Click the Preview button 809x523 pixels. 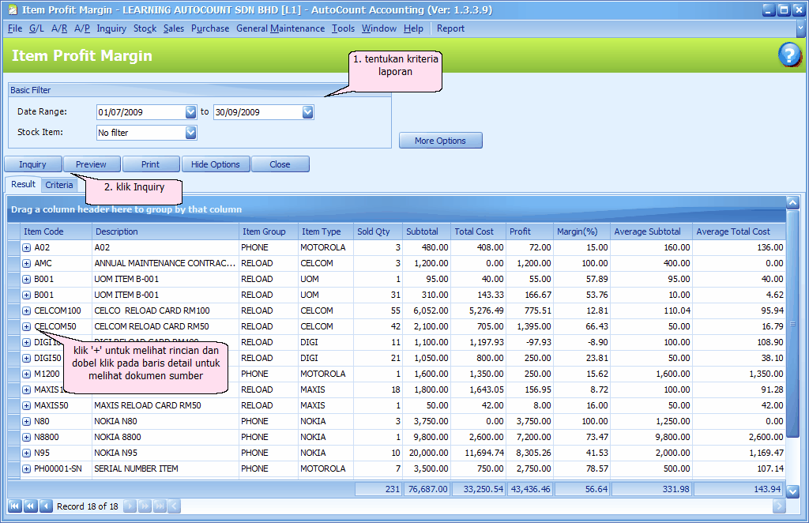tap(92, 164)
